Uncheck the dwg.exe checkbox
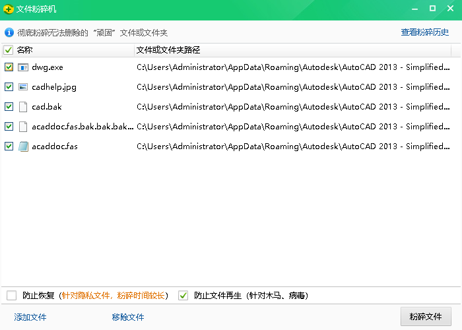The image size is (462, 330). pyautogui.click(x=9, y=67)
